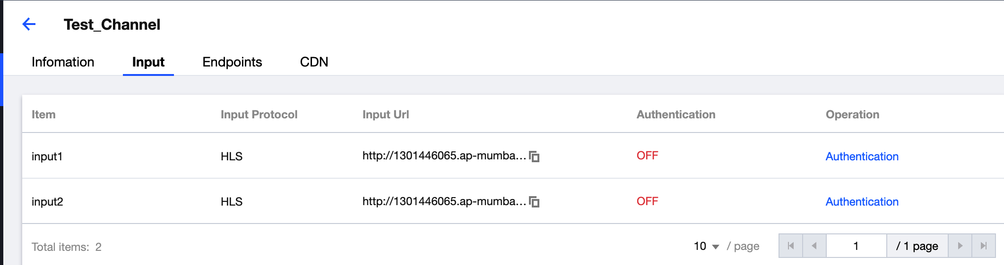Copy the input2 URL

coord(534,202)
